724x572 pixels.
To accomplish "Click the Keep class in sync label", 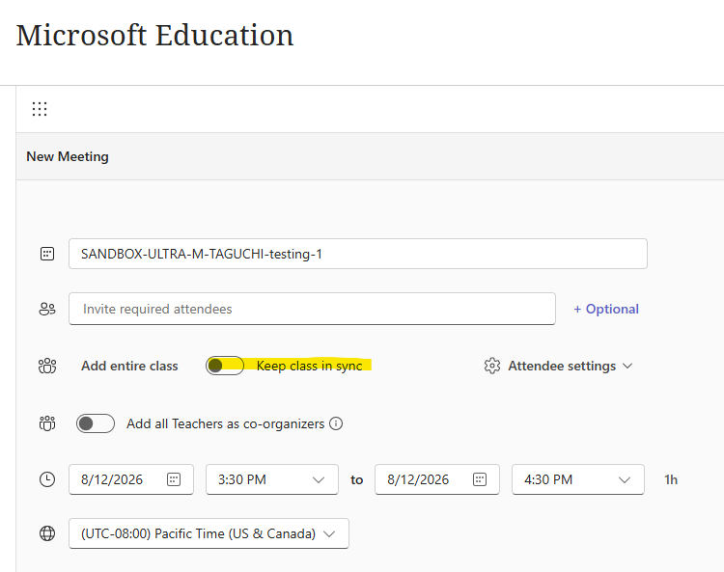I will coord(309,366).
